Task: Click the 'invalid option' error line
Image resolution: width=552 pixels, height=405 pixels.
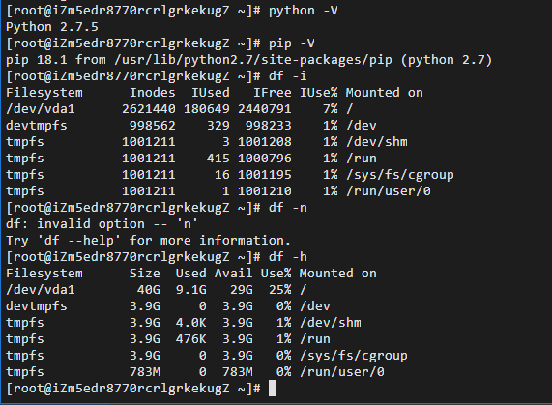Action: [102, 224]
